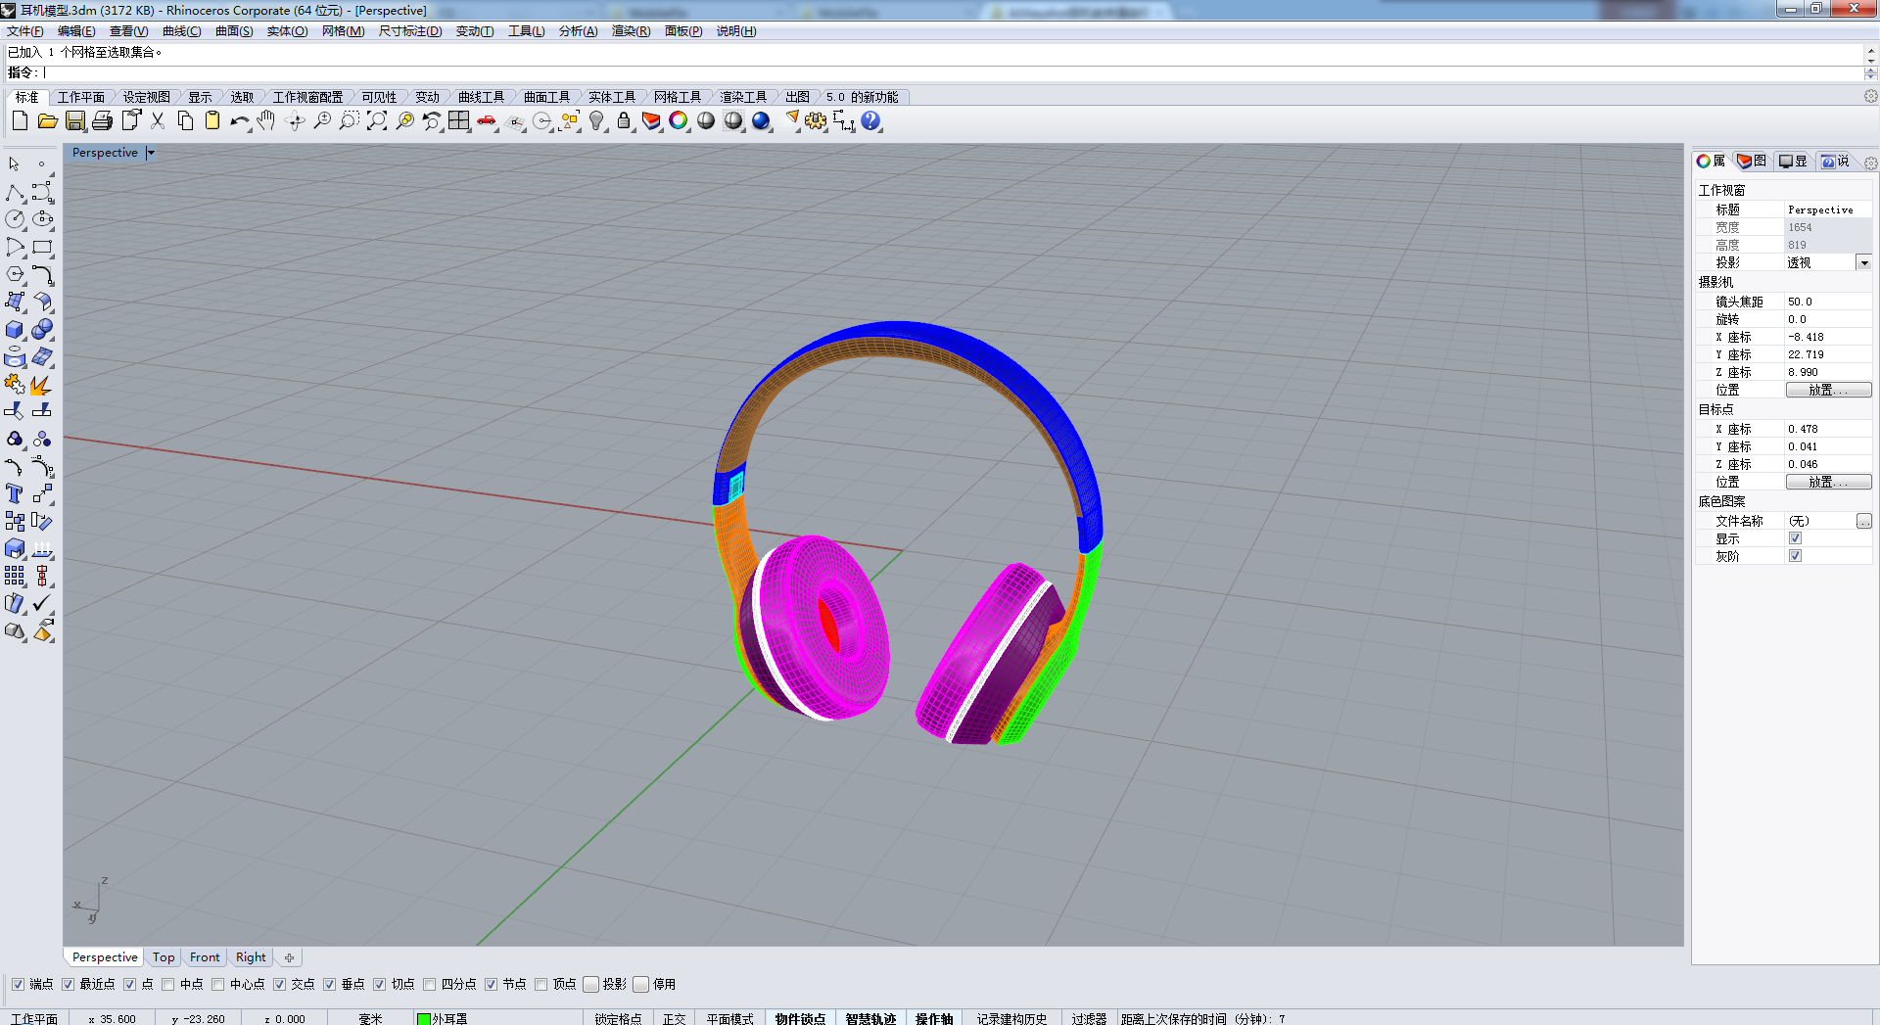Toggle the 交点 osnap checkbox
This screenshot has width=1880, height=1025.
pyautogui.click(x=279, y=984)
